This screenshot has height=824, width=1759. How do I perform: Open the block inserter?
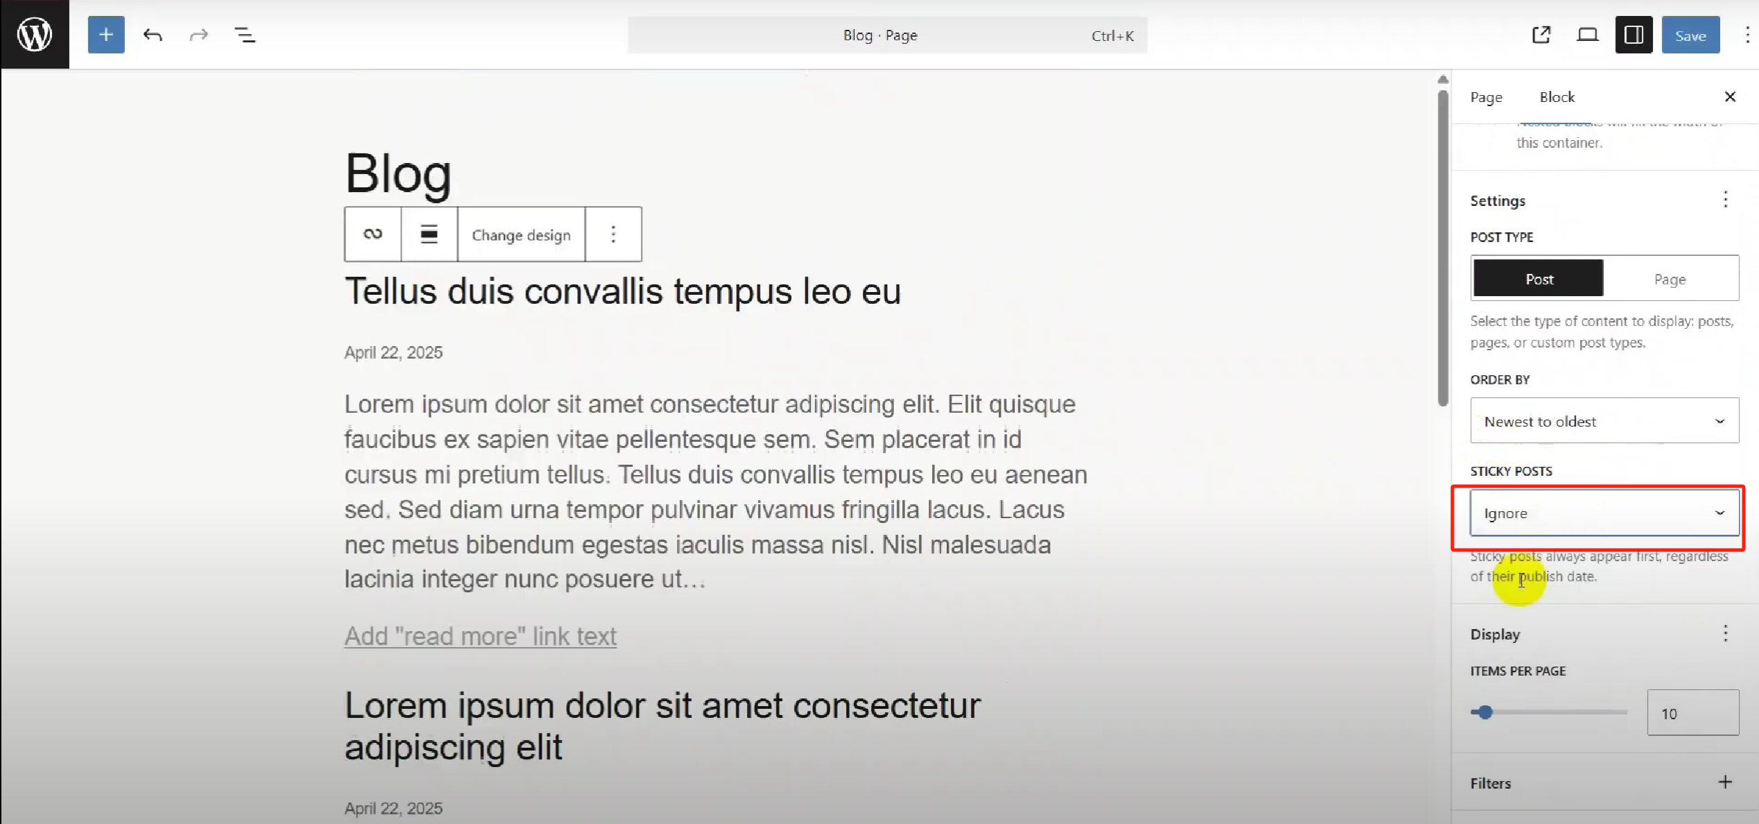coord(105,35)
